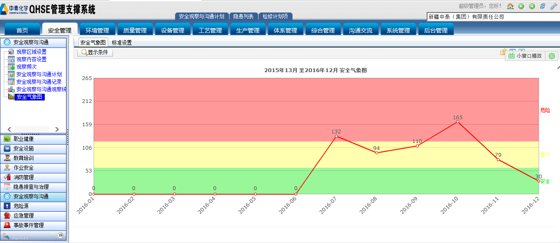Click the 165 data point on chart
Image resolution: width=560 pixels, height=243 pixels.
point(458,122)
